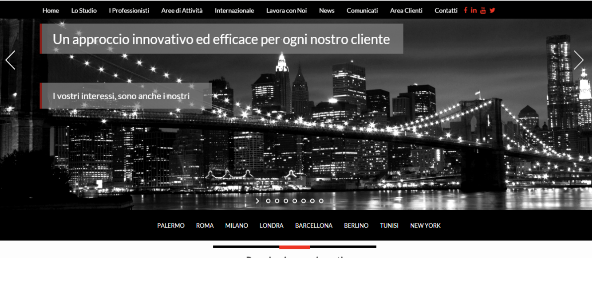Open the Twitter bird icon
This screenshot has height=281, width=593.
tap(492, 10)
